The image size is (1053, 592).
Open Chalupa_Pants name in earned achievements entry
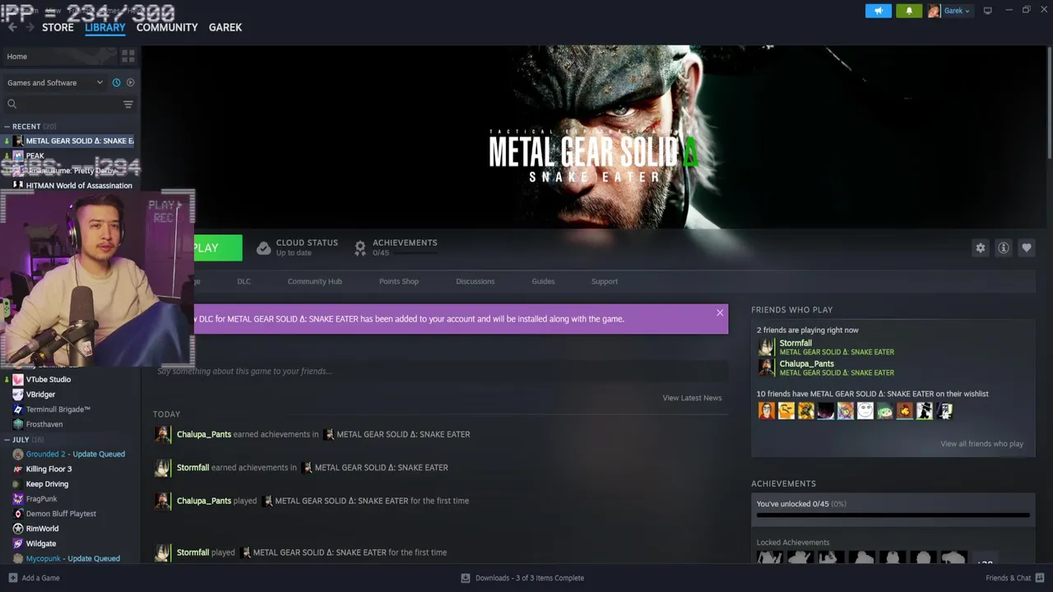click(x=204, y=434)
